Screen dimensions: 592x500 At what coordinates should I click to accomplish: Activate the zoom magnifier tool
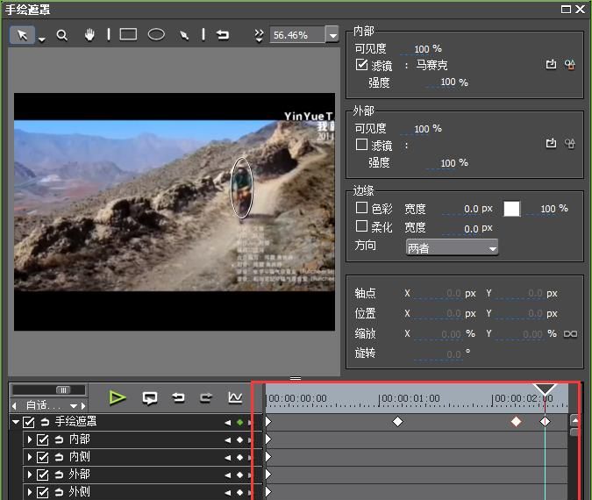(x=62, y=35)
